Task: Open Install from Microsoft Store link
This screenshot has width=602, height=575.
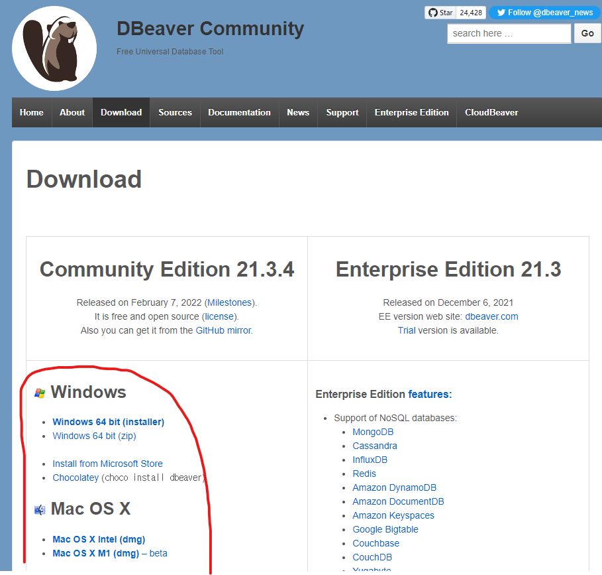Action: pyautogui.click(x=107, y=464)
